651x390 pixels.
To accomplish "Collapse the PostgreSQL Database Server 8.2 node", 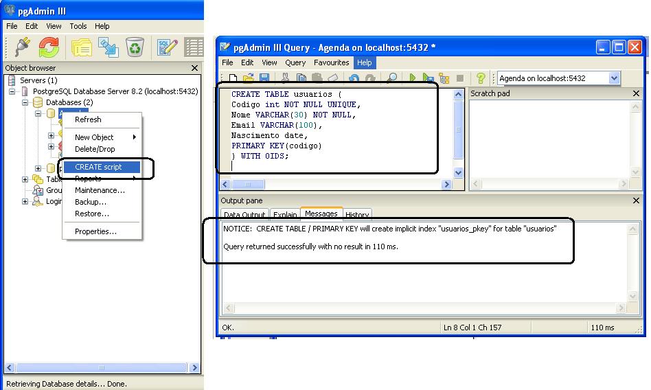I will point(12,91).
